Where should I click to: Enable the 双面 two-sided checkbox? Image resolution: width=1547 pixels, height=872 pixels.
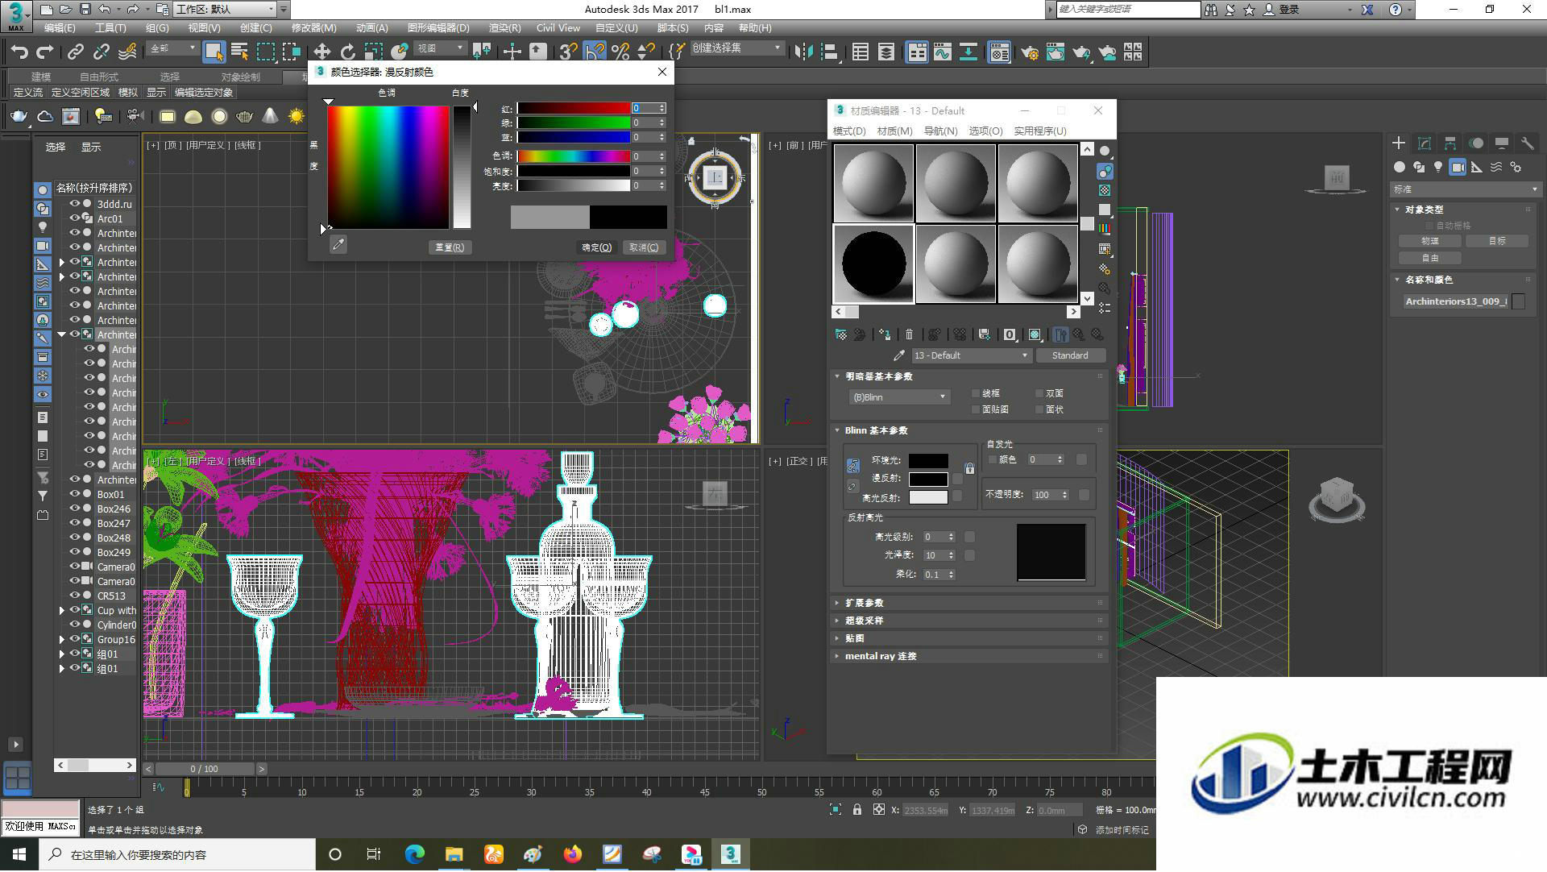point(1039,393)
